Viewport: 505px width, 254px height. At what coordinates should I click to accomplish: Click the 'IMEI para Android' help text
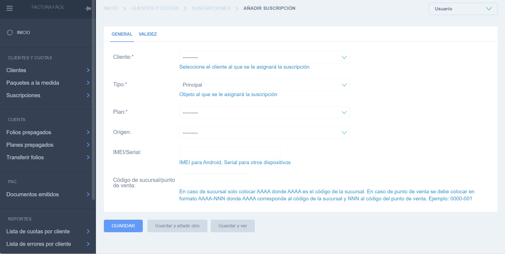pos(235,163)
